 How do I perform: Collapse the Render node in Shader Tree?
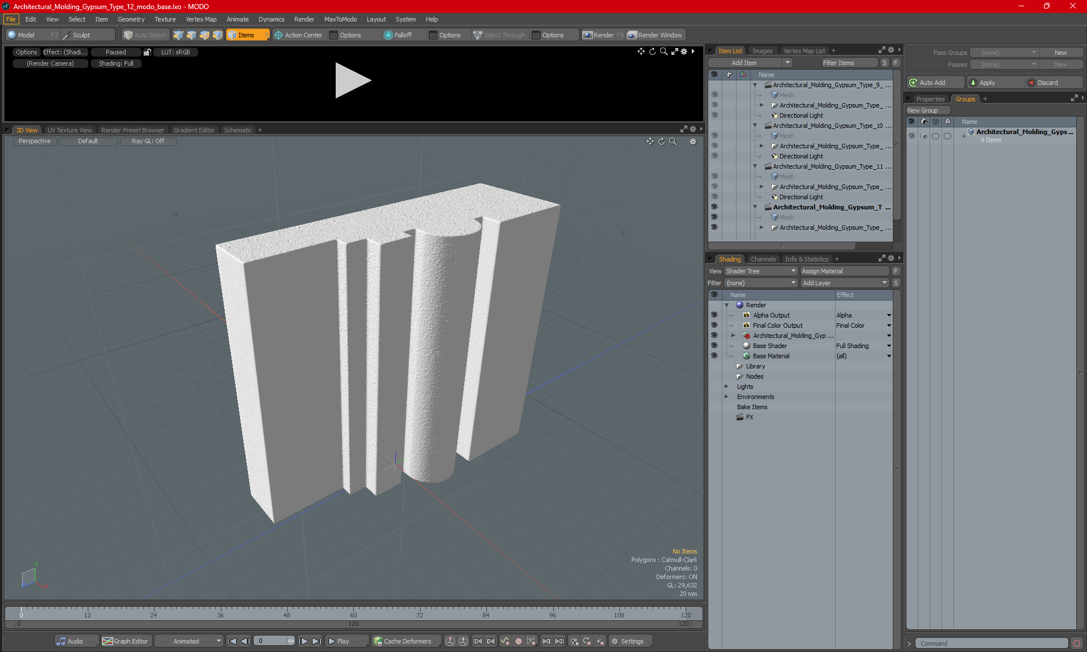(x=727, y=305)
